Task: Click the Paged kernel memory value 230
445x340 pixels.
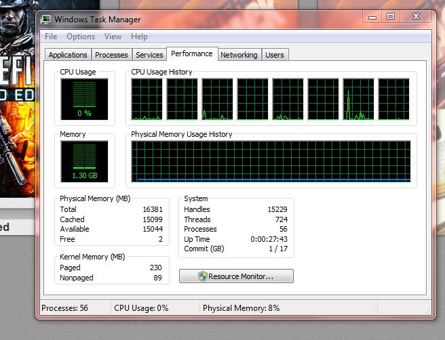Action: (156, 268)
